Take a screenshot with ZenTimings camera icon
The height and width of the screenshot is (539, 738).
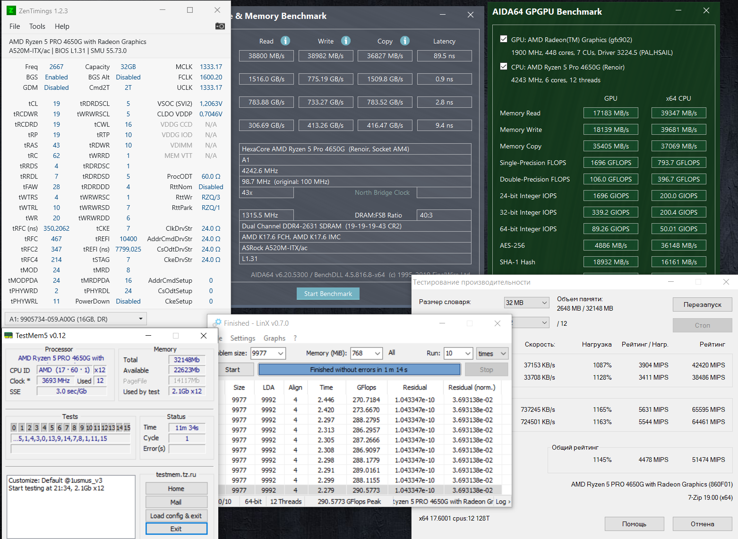point(220,26)
